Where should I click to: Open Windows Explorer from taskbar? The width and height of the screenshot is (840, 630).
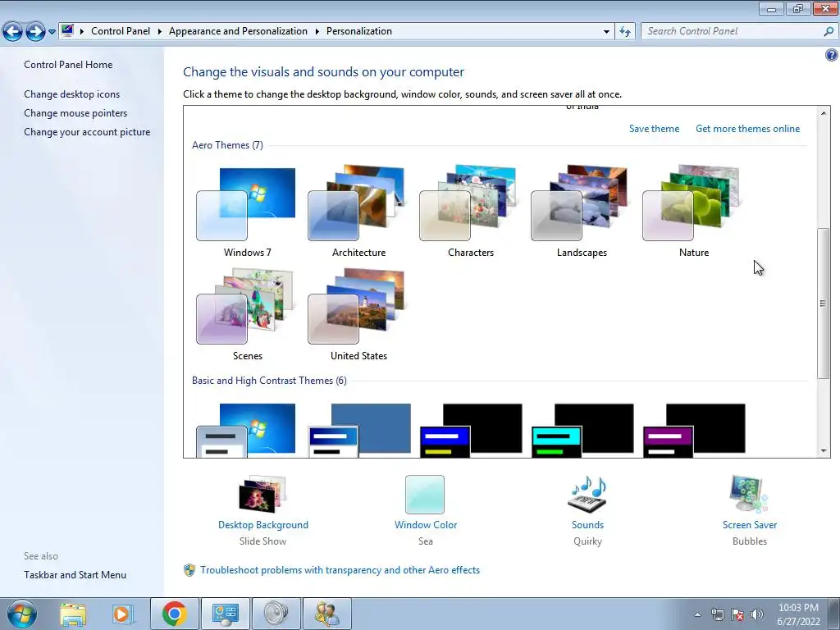tap(73, 614)
